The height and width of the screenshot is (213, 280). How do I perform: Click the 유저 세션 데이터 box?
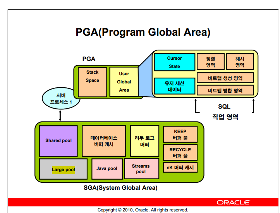[x=174, y=86]
